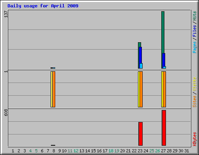
Task: Click the small hits bar for day 8
Action: point(53,68)
